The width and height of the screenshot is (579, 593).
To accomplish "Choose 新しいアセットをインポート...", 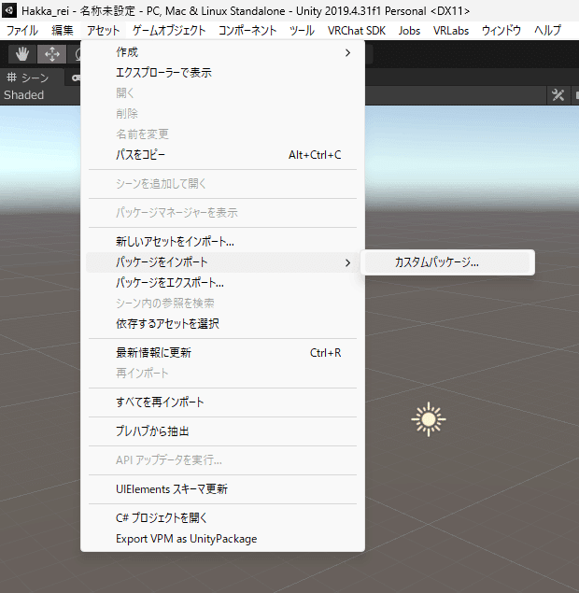I will (222, 241).
